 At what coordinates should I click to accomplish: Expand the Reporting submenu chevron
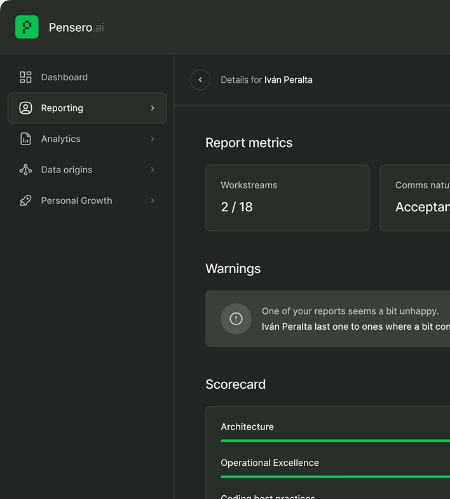tap(153, 108)
